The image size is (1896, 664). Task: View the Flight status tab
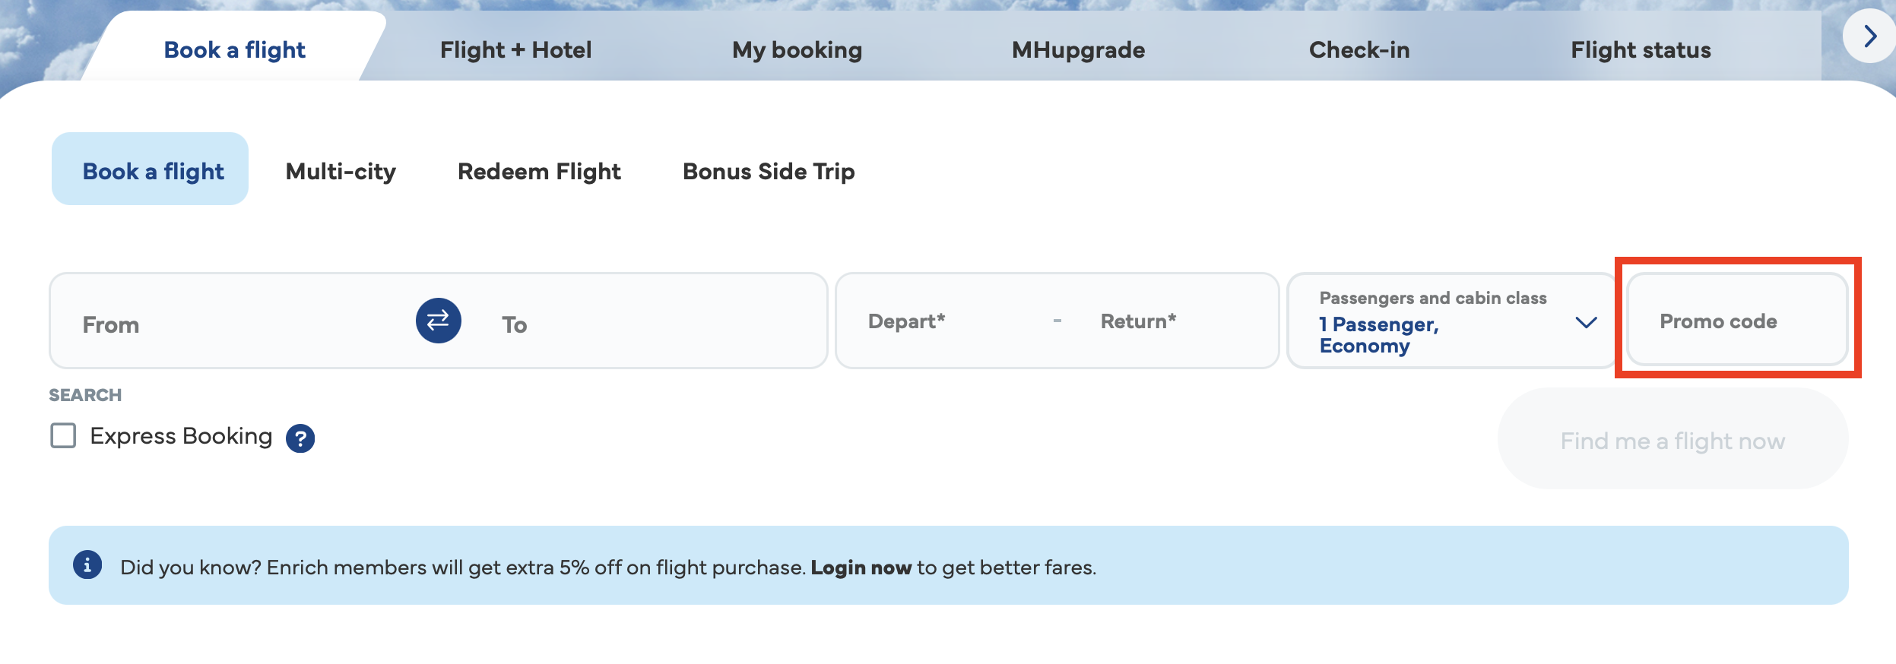pyautogui.click(x=1641, y=50)
